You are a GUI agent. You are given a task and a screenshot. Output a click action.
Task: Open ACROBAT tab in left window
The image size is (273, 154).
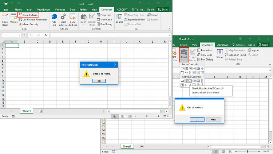point(122,9)
